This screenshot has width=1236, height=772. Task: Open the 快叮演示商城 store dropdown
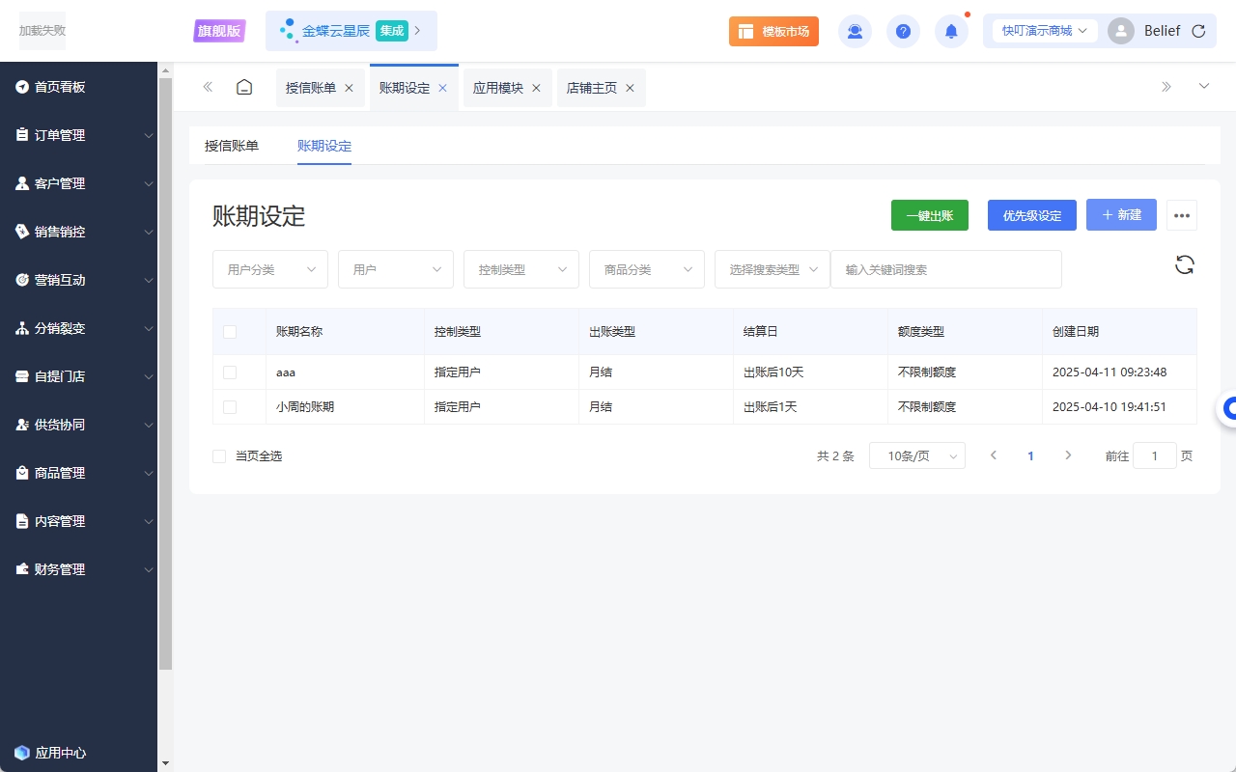1046,31
